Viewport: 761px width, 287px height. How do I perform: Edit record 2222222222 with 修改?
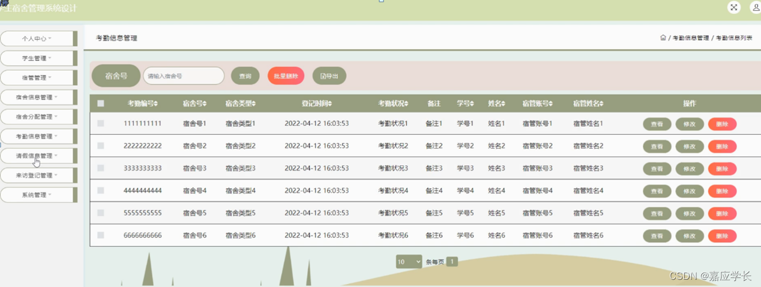690,147
